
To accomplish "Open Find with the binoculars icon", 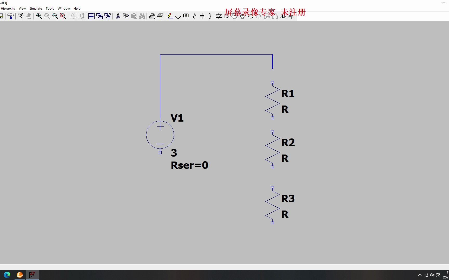I will pyautogui.click(x=142, y=16).
